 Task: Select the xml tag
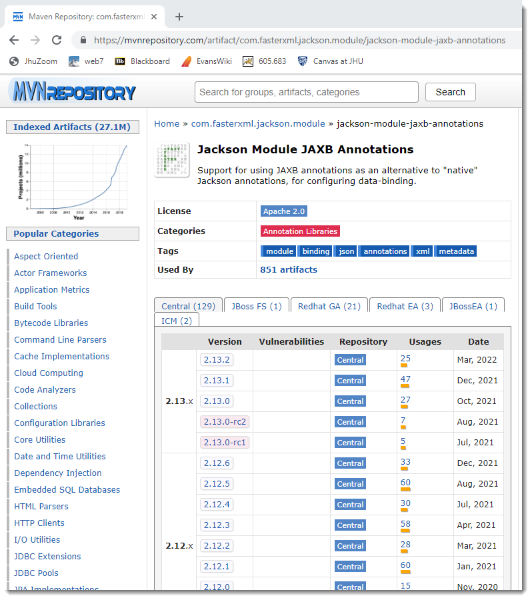(423, 251)
